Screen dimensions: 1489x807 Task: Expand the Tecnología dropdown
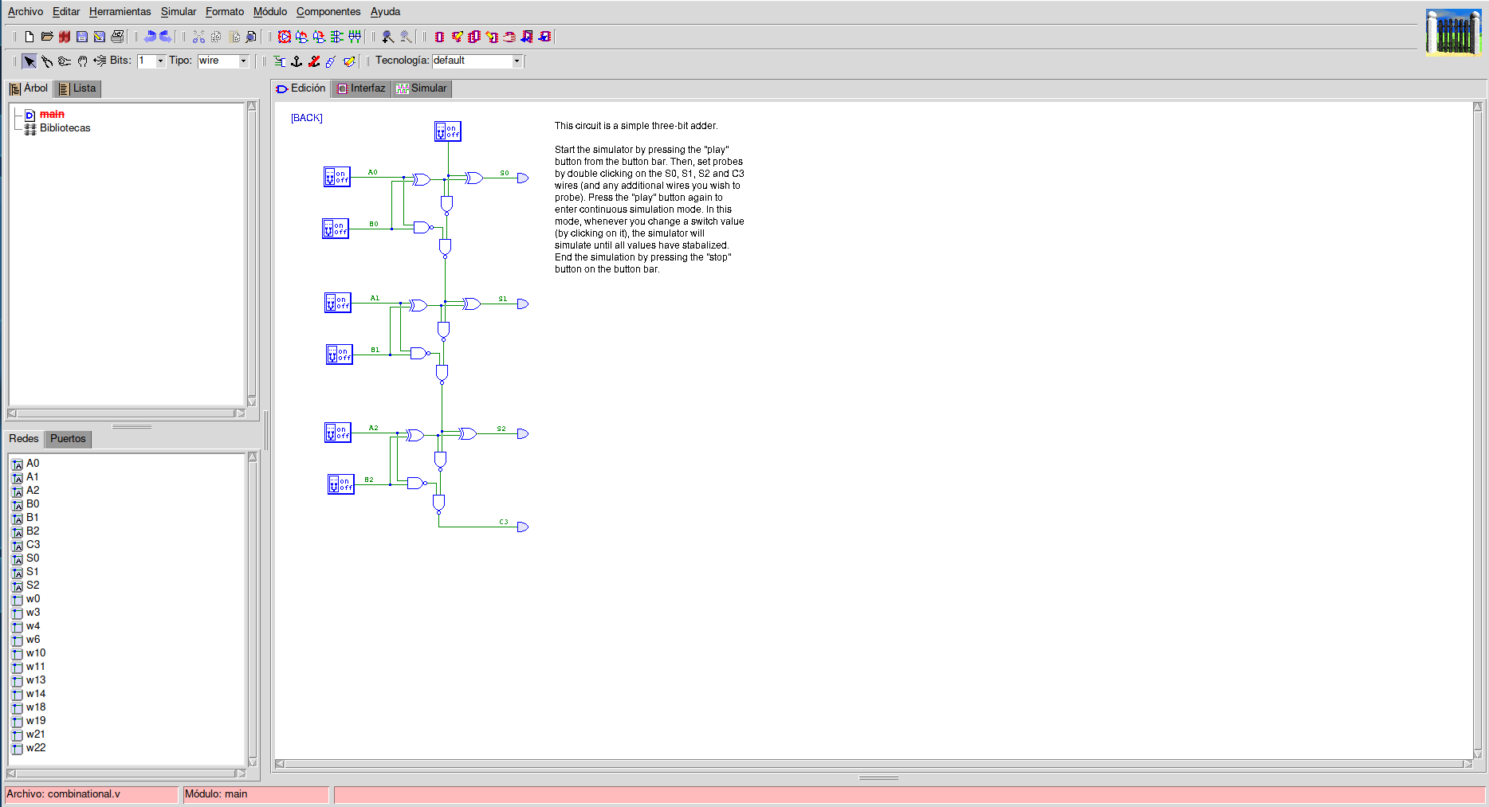(517, 61)
